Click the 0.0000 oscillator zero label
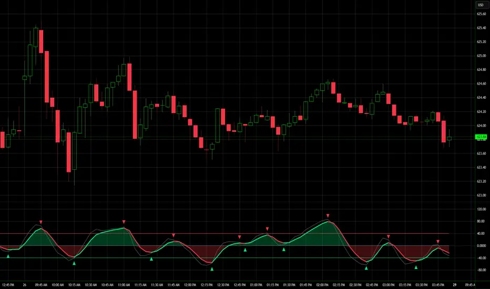490x289 pixels. click(481, 245)
